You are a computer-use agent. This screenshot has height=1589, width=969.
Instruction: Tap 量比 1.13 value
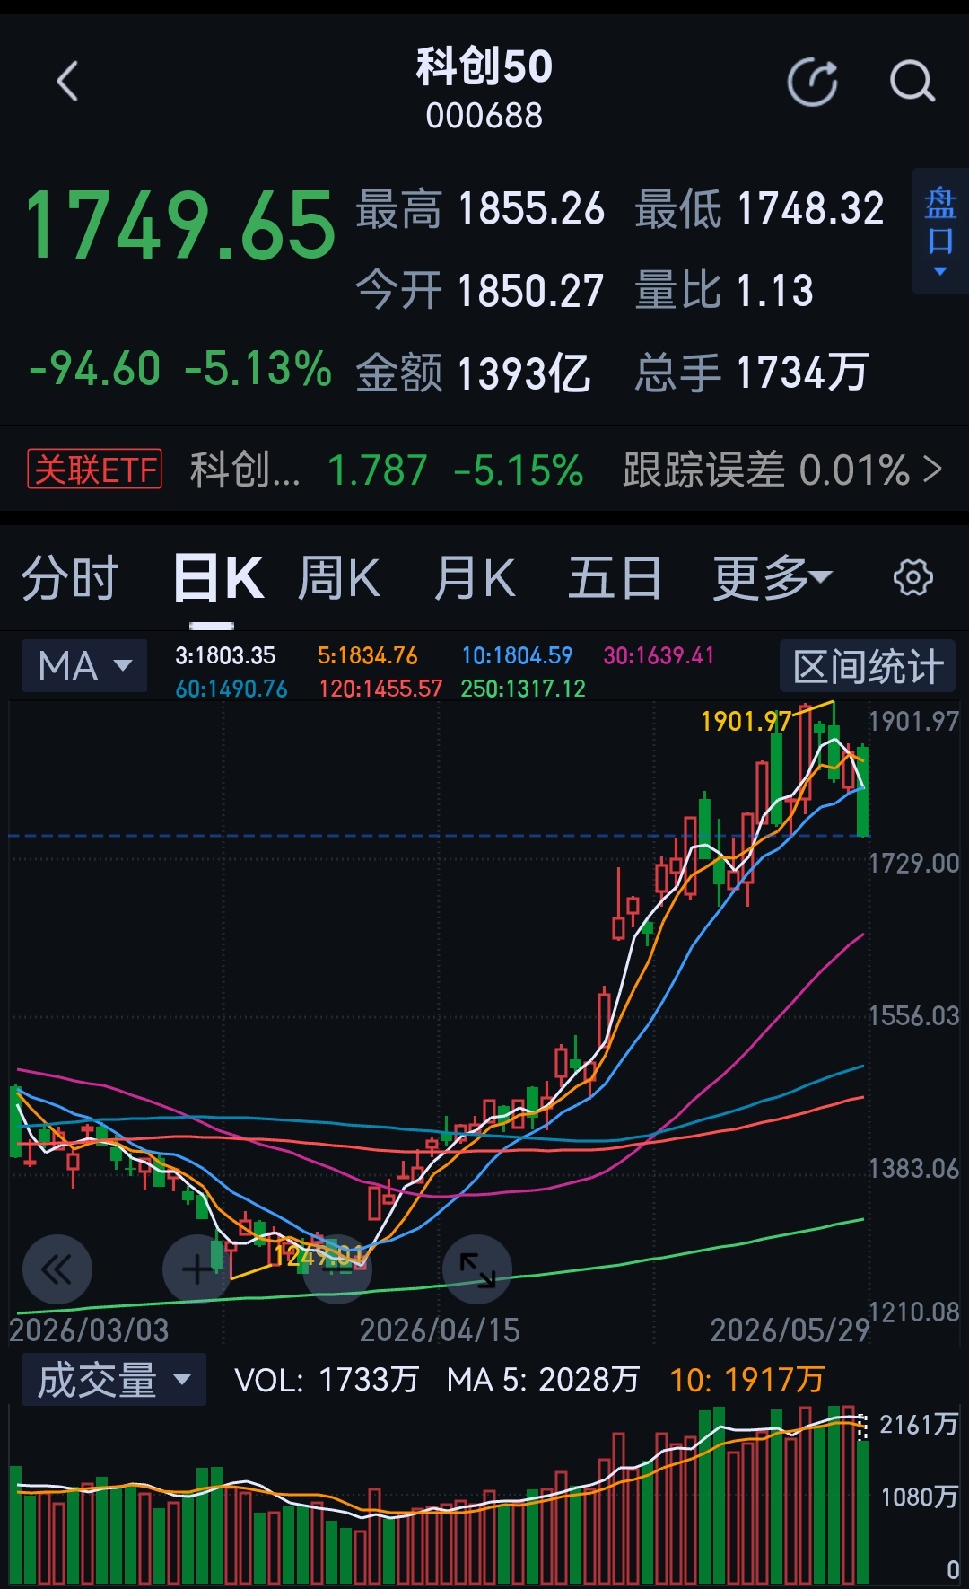click(775, 291)
